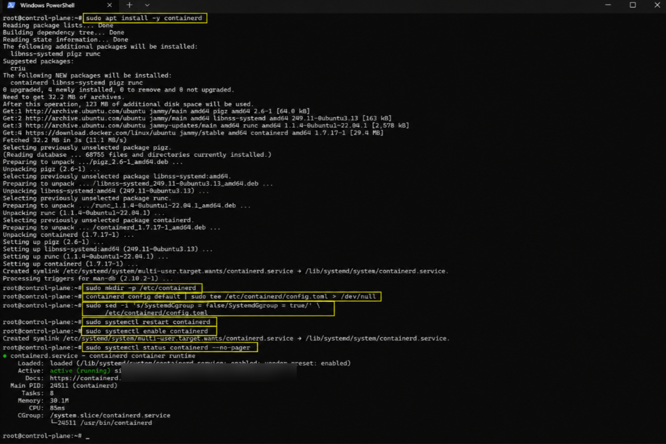Viewport: 666px width, 444px height.
Task: Click the 'Get:4' download.docker.com line
Action: pyautogui.click(x=193, y=133)
